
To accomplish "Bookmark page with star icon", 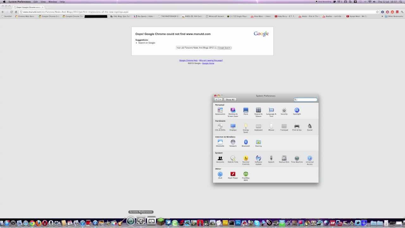I will [x=377, y=12].
